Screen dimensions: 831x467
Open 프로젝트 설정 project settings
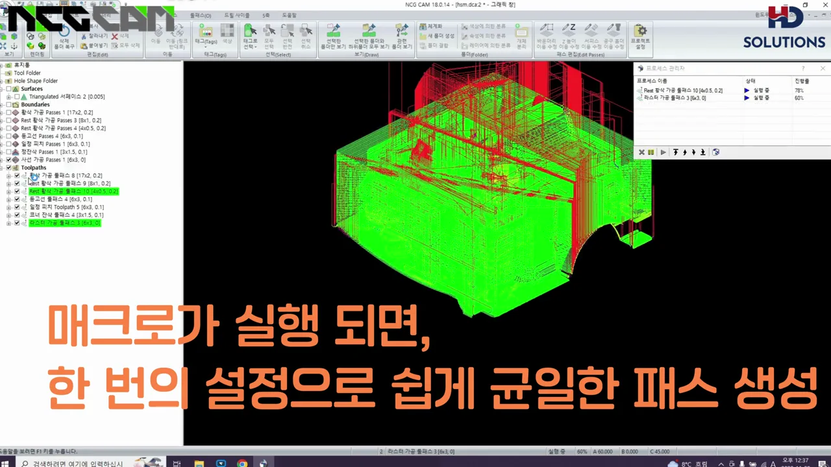(640, 36)
